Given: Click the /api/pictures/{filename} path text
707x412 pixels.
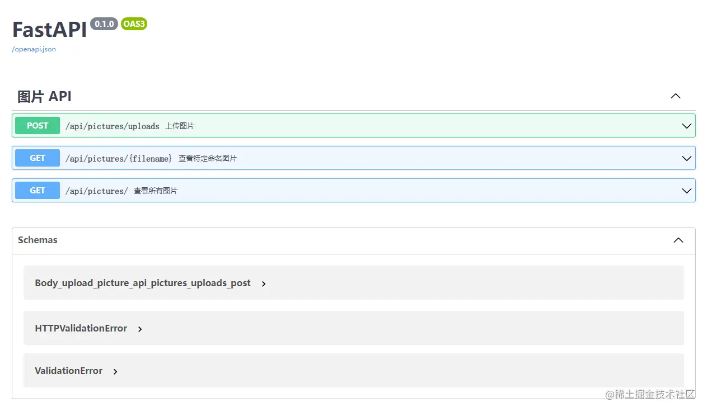Looking at the screenshot, I should (x=119, y=159).
